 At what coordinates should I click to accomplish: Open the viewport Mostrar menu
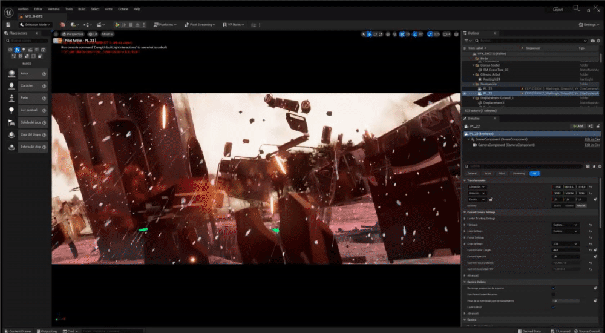[x=108, y=34]
